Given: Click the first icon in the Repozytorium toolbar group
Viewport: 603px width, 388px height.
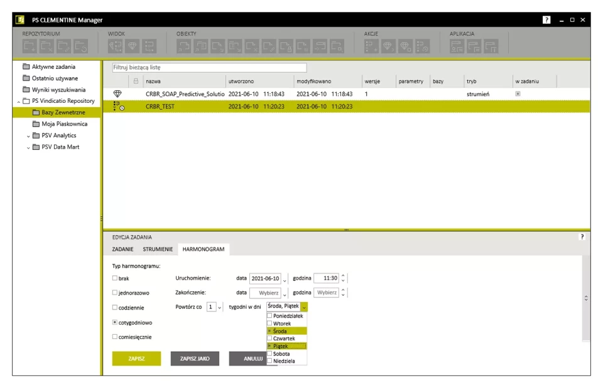Looking at the screenshot, I should (31, 45).
